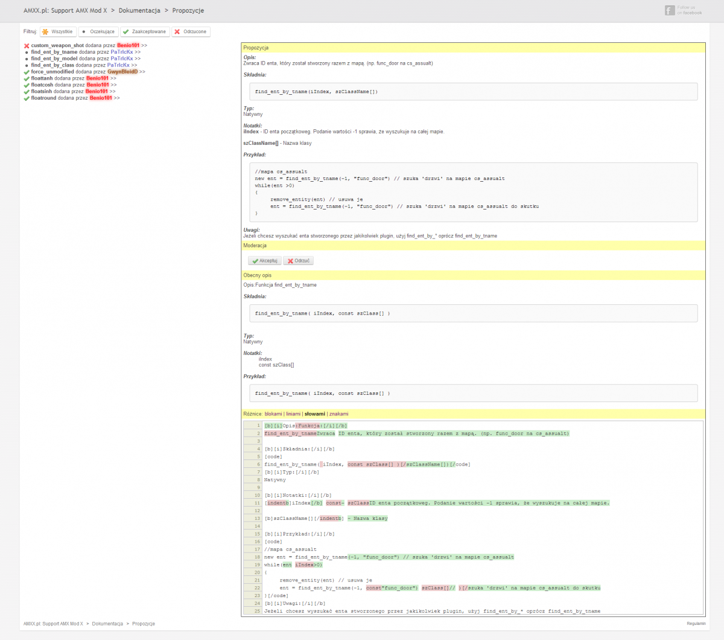Open Benio101 profile on floatround row
724x640 pixels.
coord(101,98)
